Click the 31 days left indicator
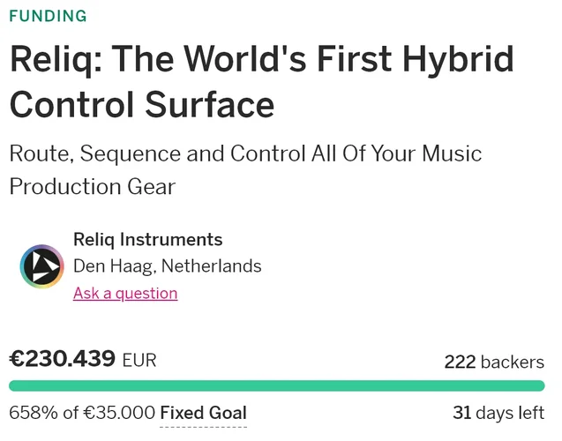The width and height of the screenshot is (562, 441). [x=498, y=413]
